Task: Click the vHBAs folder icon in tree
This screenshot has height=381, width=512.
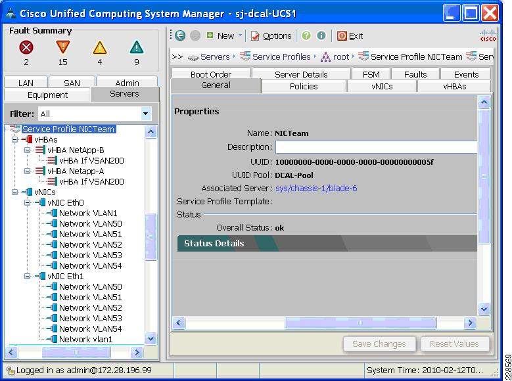Action: point(27,140)
